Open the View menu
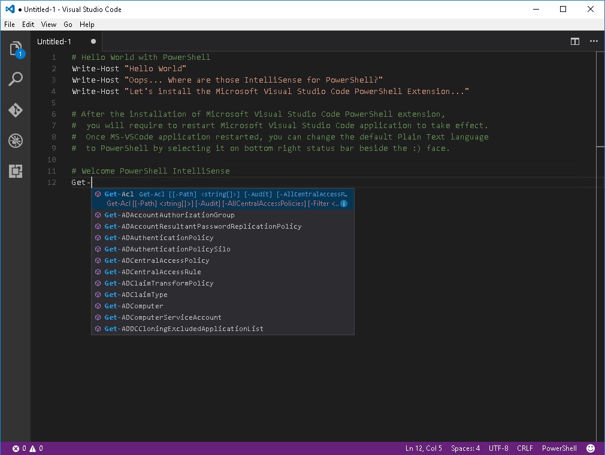The height and width of the screenshot is (455, 605). (49, 25)
